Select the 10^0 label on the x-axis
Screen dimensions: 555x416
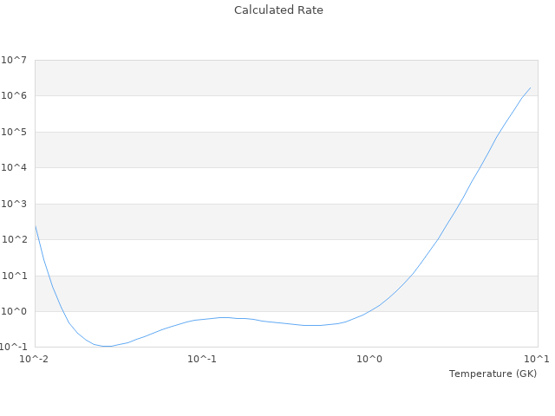[x=370, y=359]
